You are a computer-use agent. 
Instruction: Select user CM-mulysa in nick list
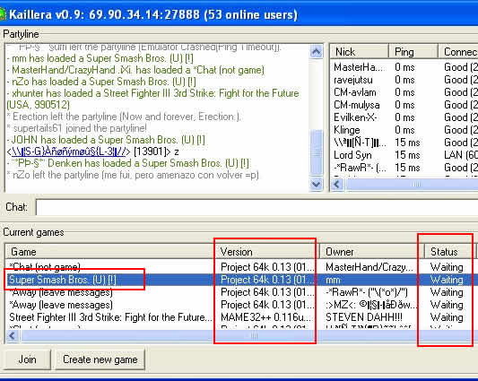pyautogui.click(x=357, y=105)
